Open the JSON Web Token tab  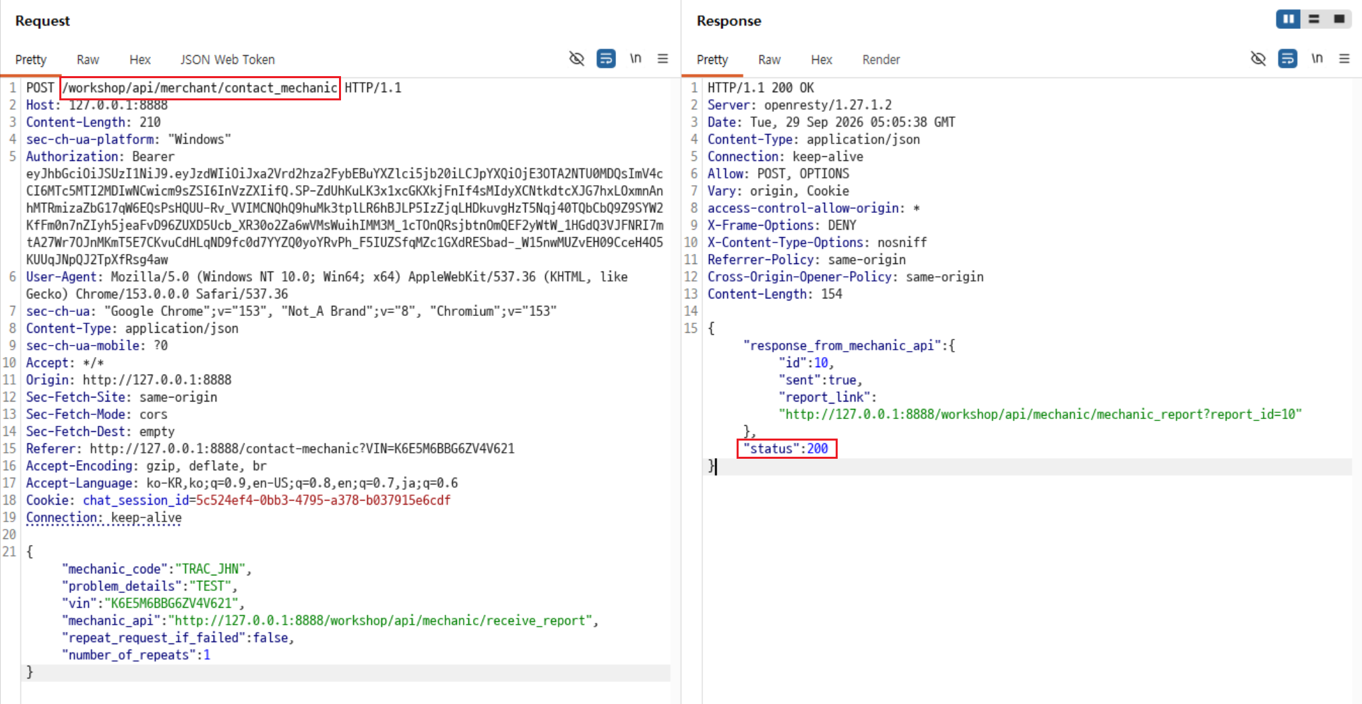pos(227,60)
